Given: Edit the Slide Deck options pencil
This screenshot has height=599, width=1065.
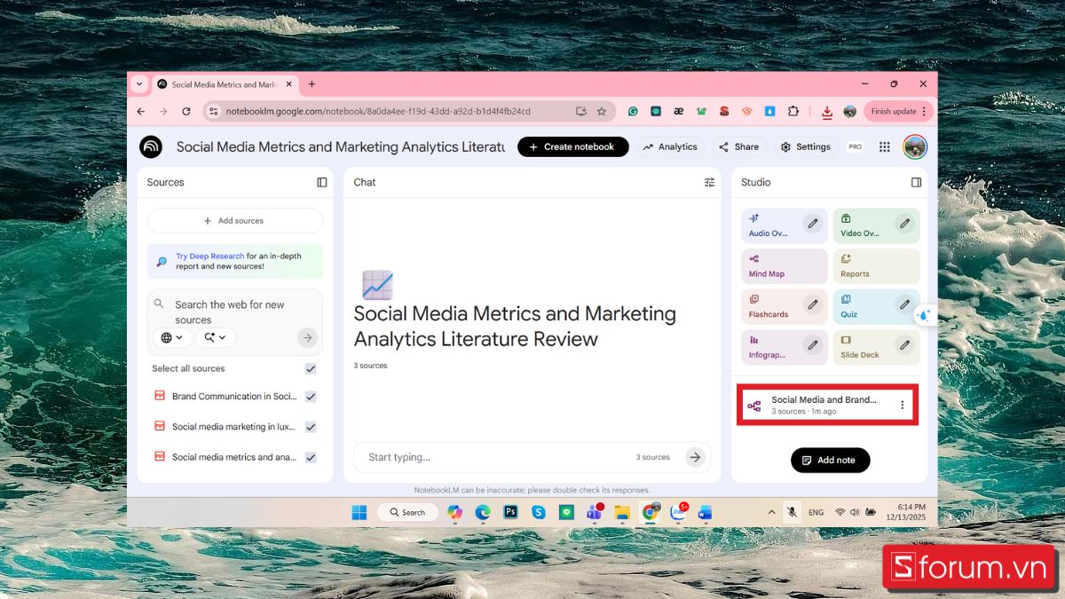Looking at the screenshot, I should coord(904,345).
